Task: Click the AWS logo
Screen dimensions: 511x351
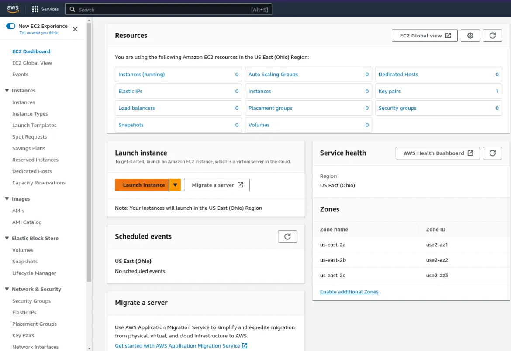Action: pos(12,8)
